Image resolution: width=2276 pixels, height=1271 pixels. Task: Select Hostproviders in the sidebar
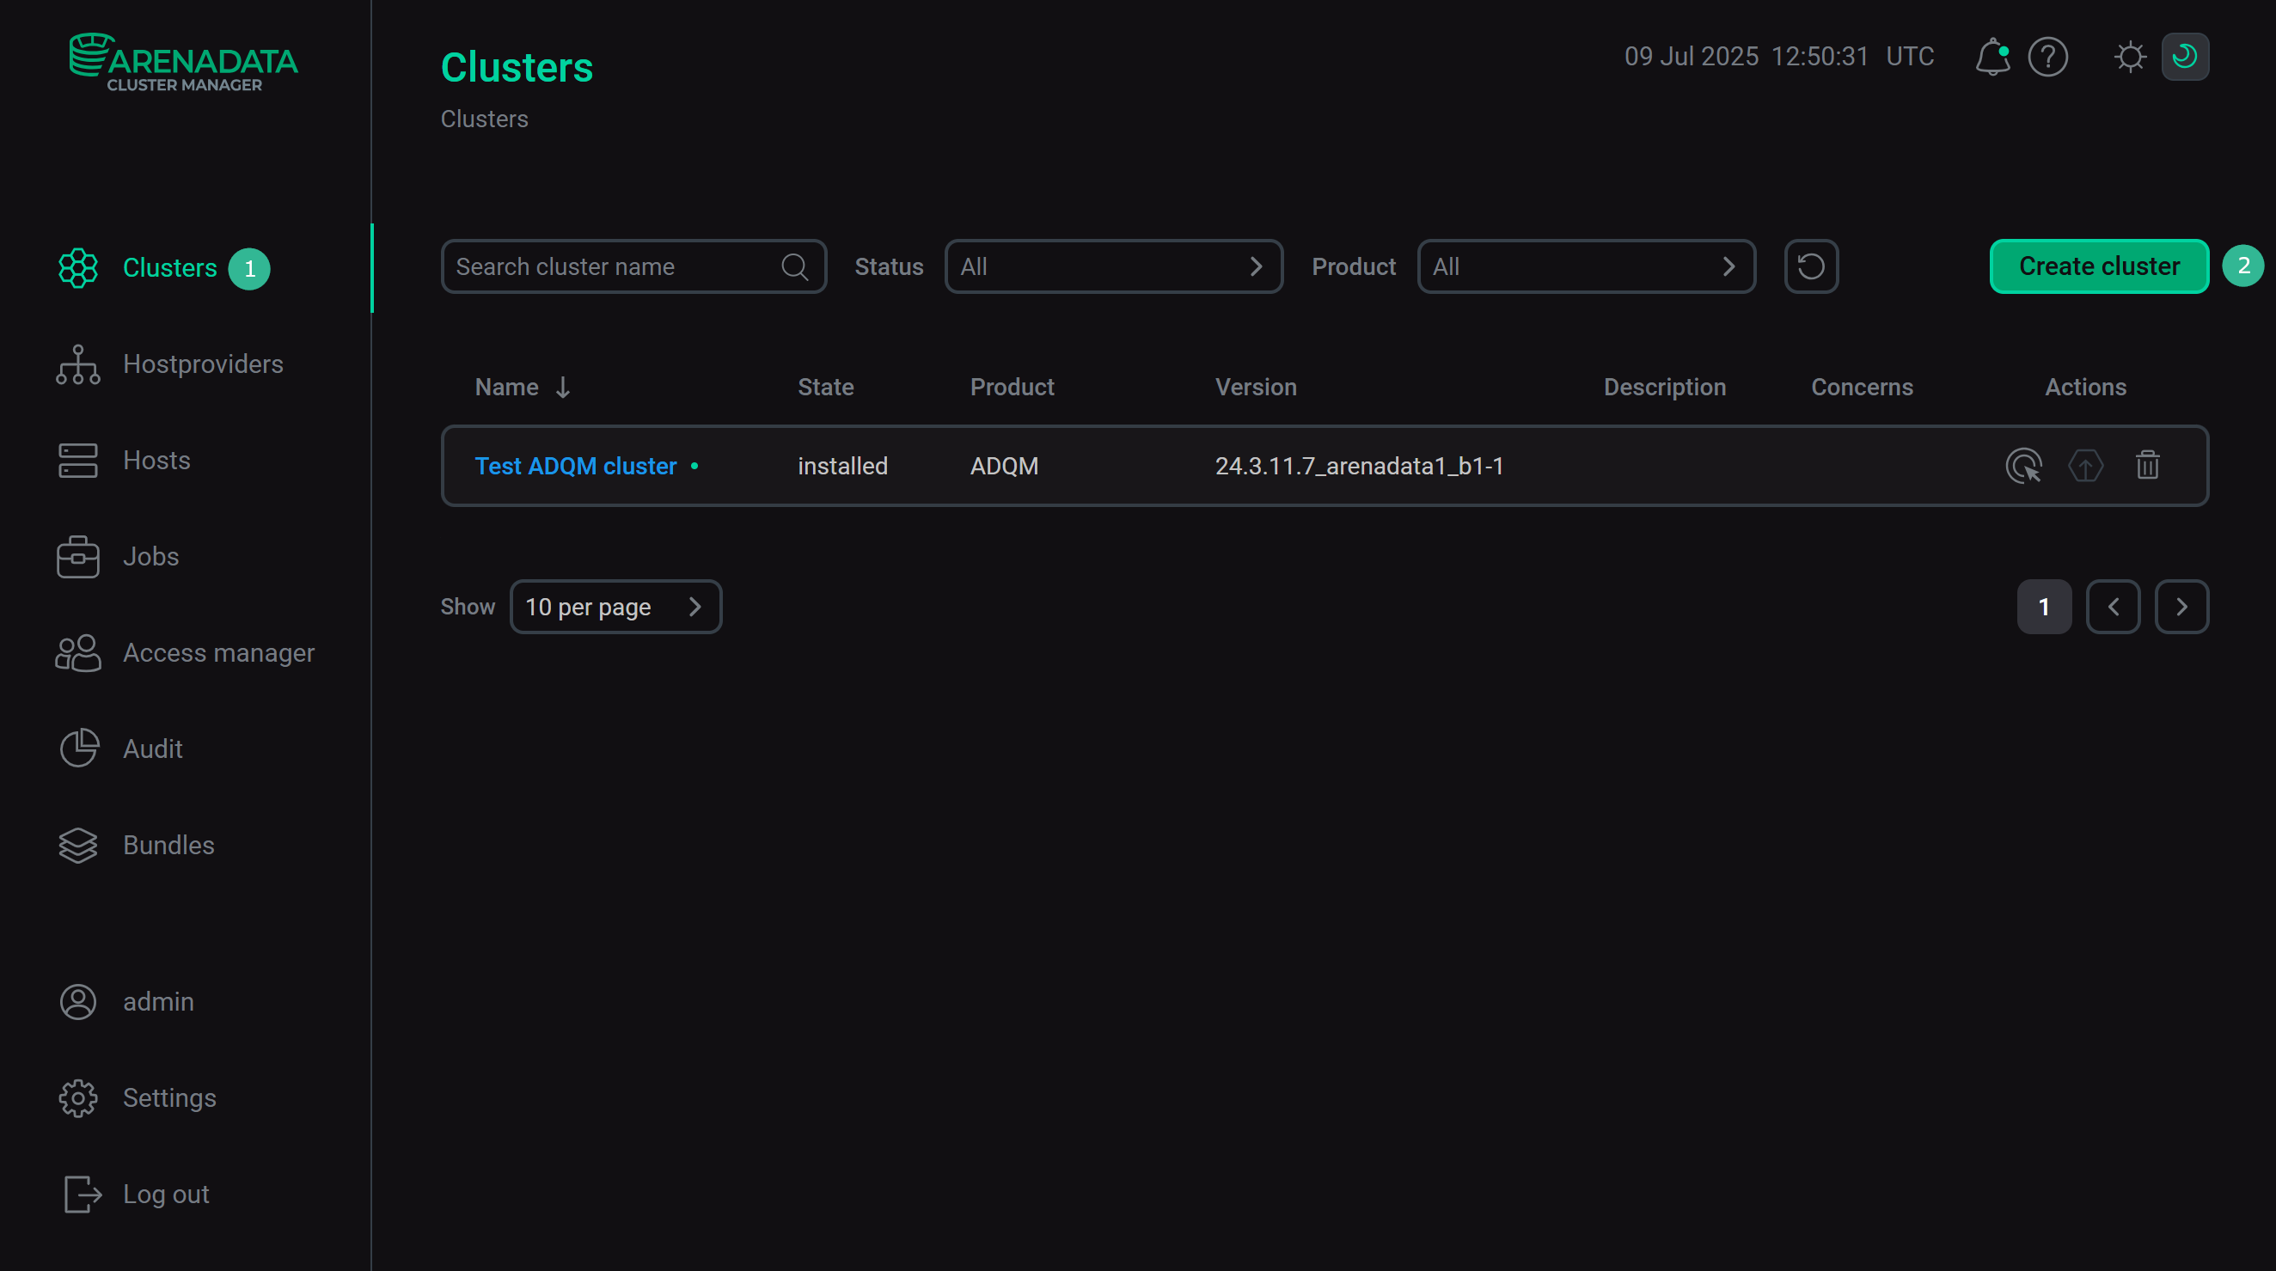point(203,364)
